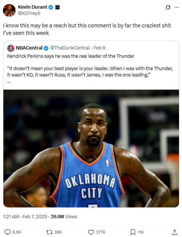Share the post with the upload arrow icon
This screenshot has width=182, height=237.
coord(175,232)
